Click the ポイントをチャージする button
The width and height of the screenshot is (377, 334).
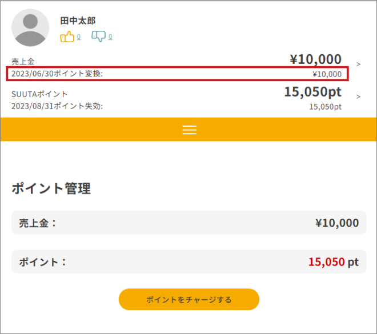coord(189,299)
